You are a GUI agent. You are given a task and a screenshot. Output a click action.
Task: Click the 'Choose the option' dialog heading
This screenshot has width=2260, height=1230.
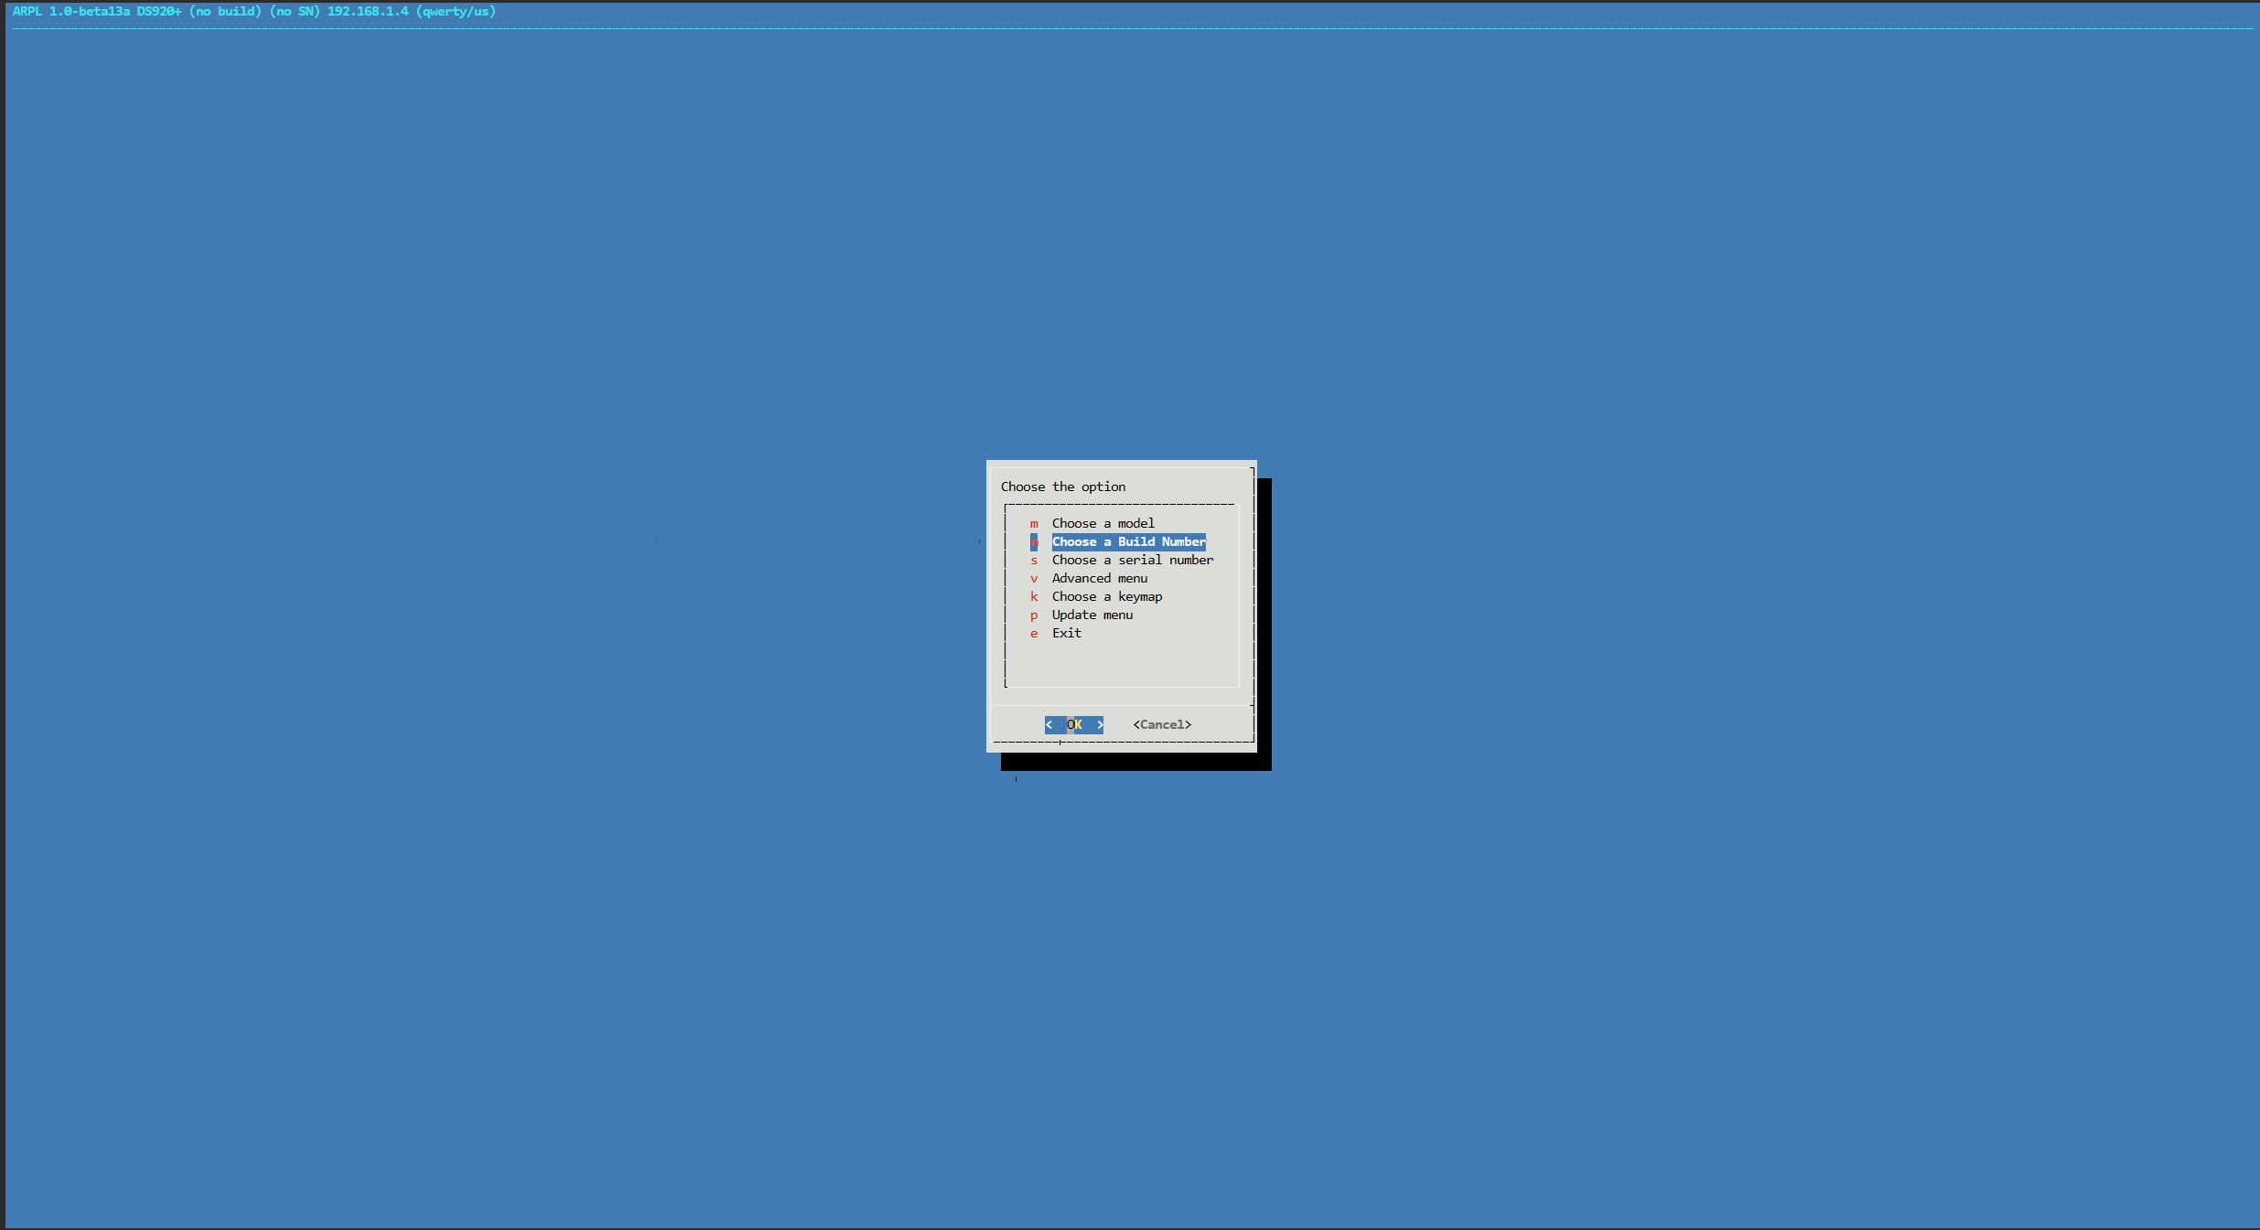(x=1062, y=487)
